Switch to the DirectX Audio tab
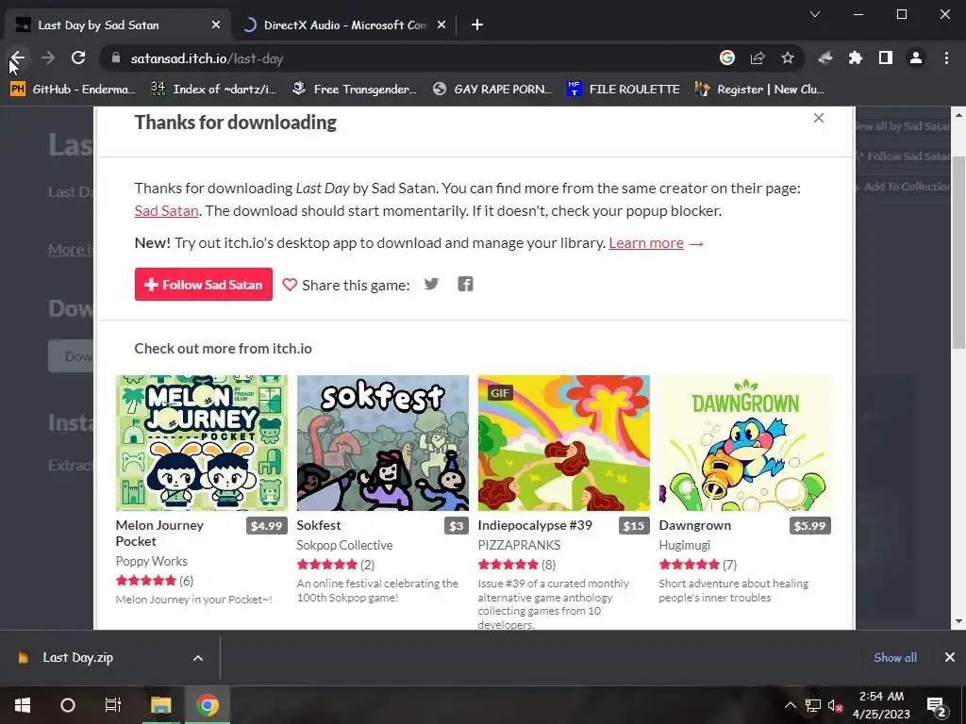Screen dimensions: 966x724 (343, 25)
